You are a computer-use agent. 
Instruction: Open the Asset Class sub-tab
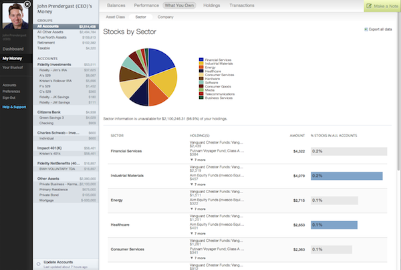[x=116, y=15]
